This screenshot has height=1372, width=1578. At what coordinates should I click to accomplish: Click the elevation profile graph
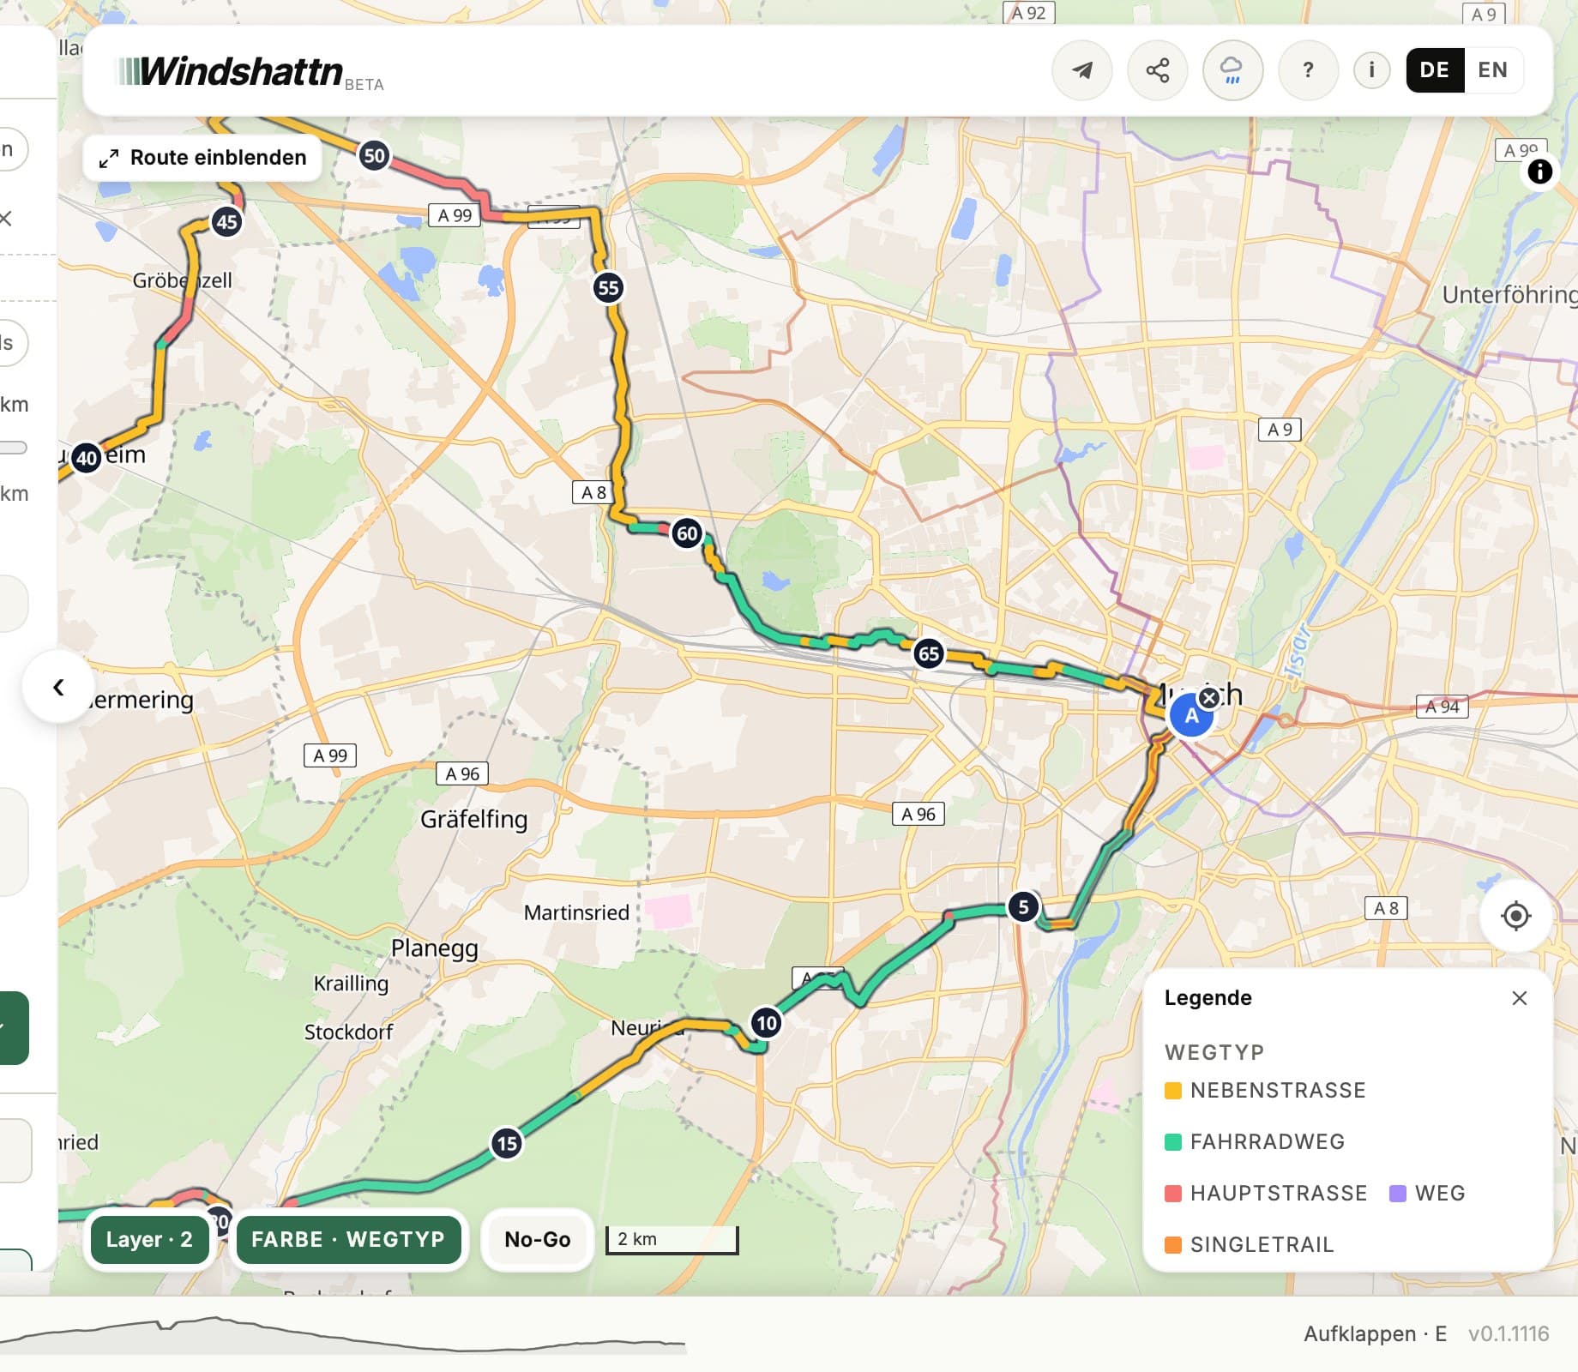pyautogui.click(x=343, y=1336)
